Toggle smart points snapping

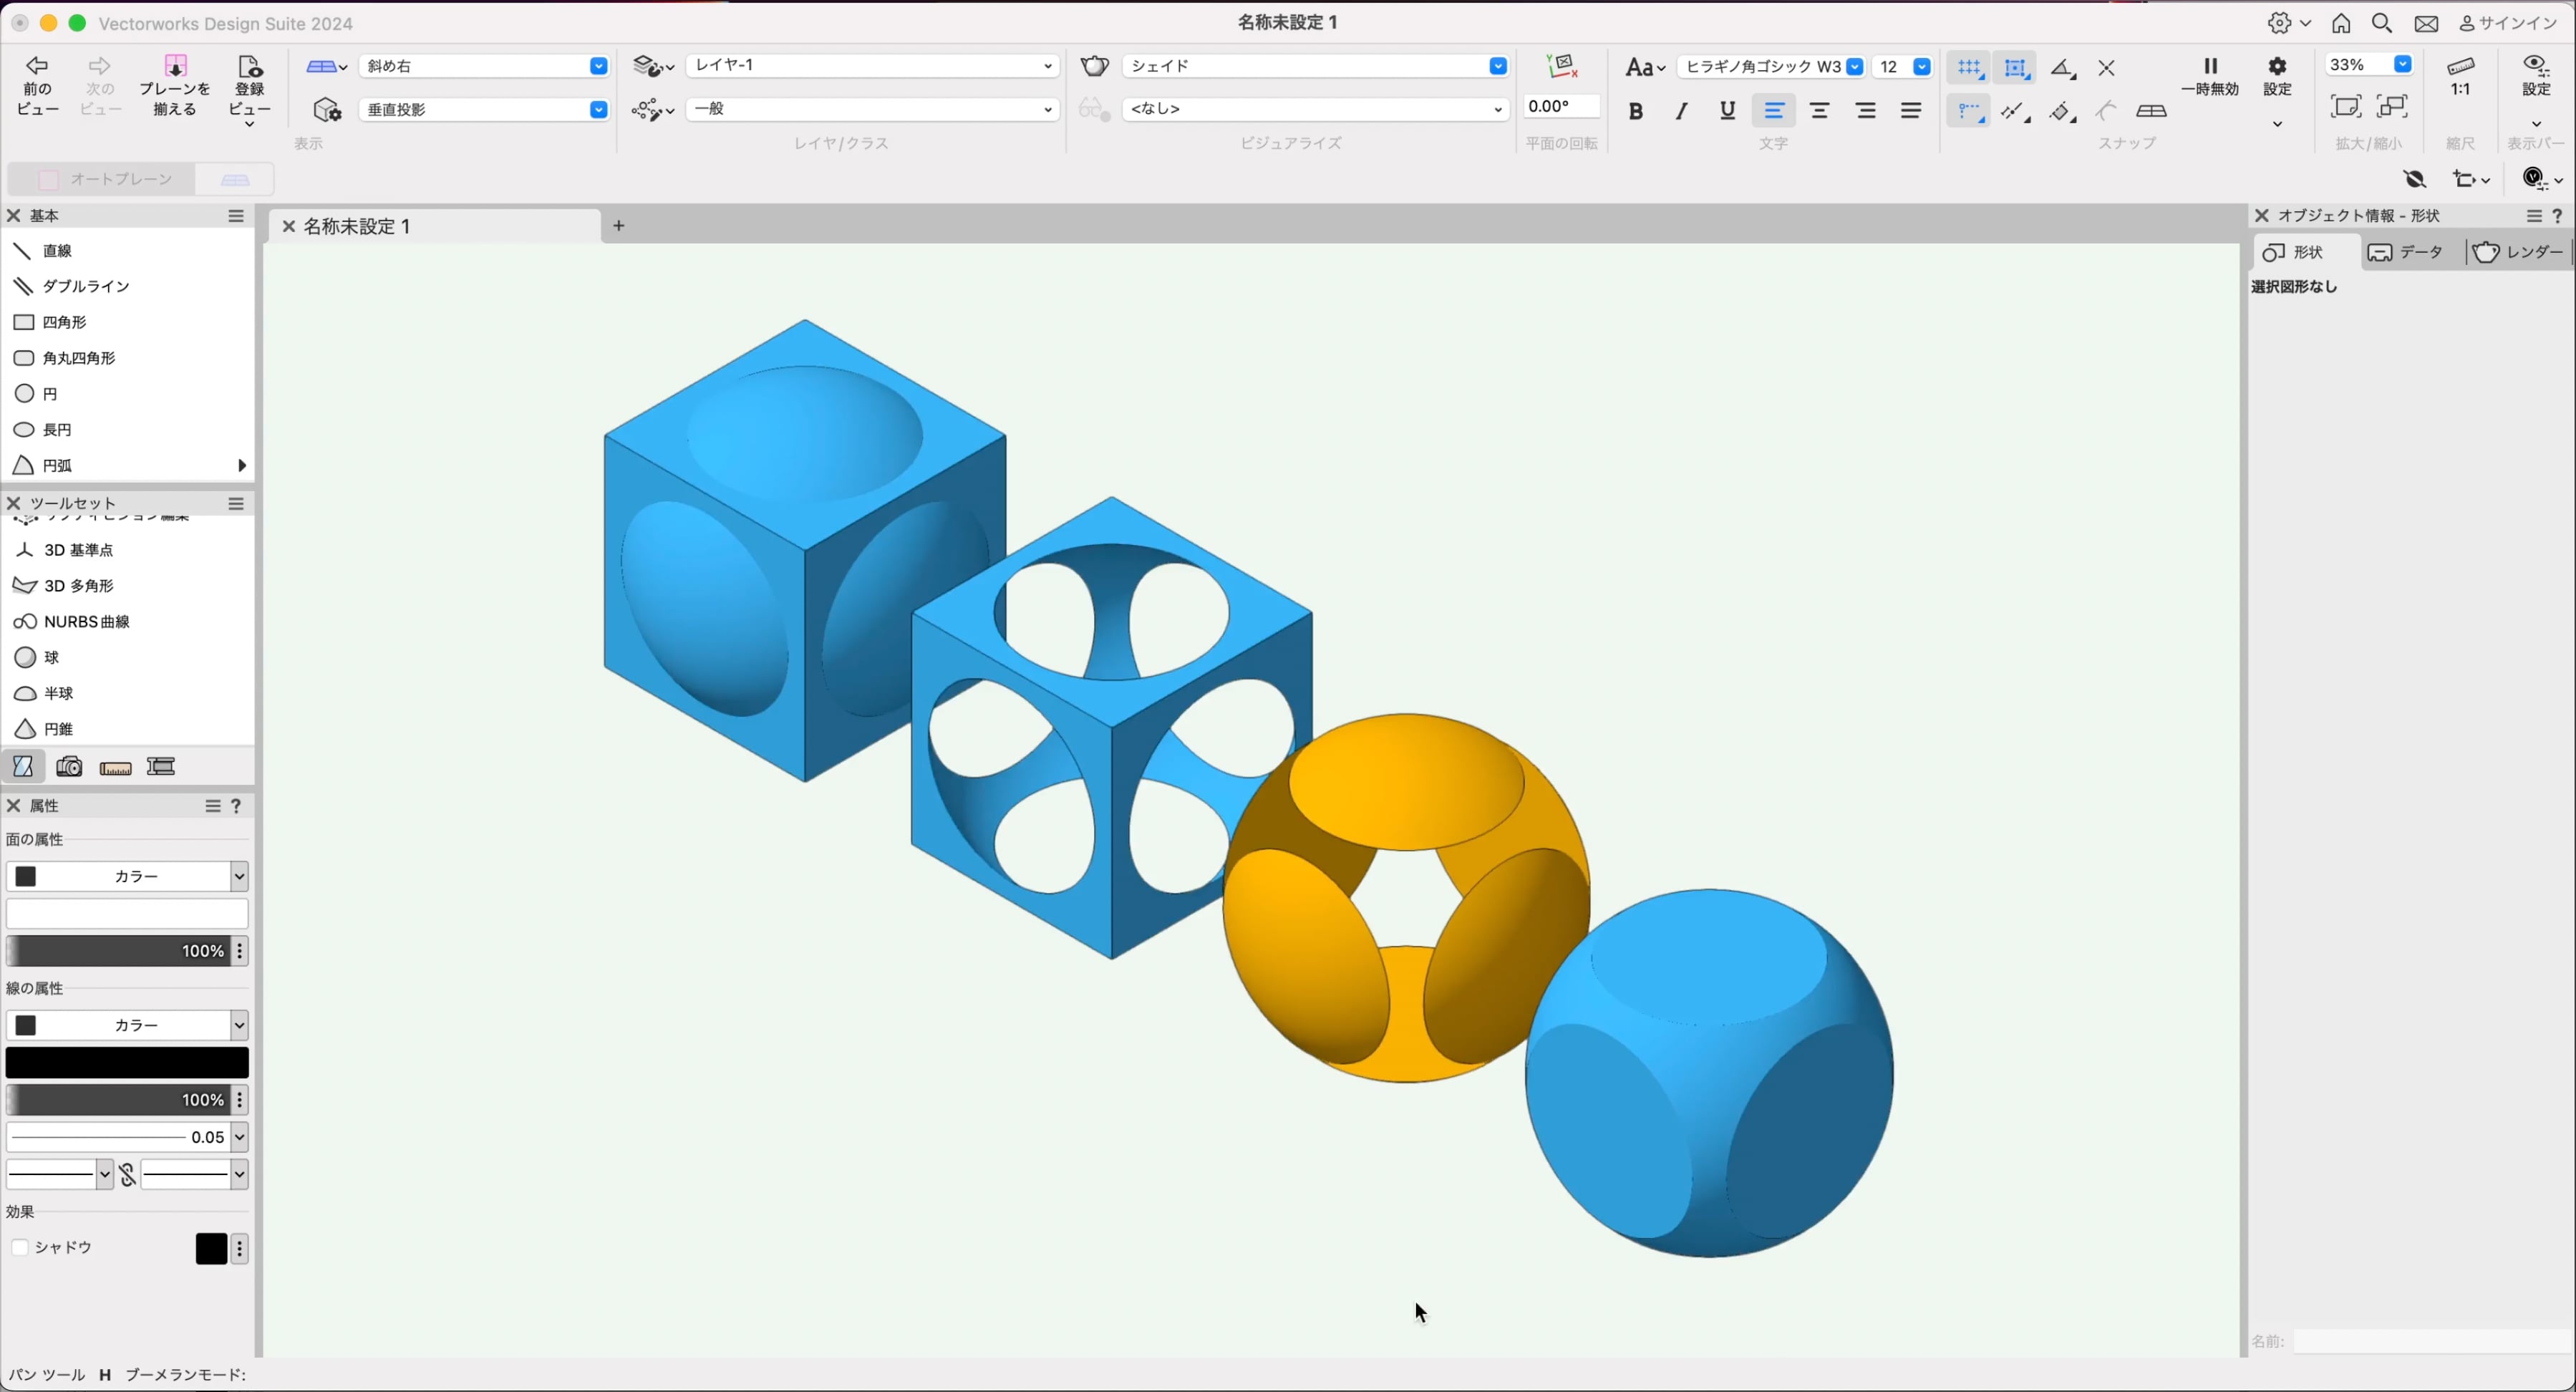click(x=1969, y=111)
